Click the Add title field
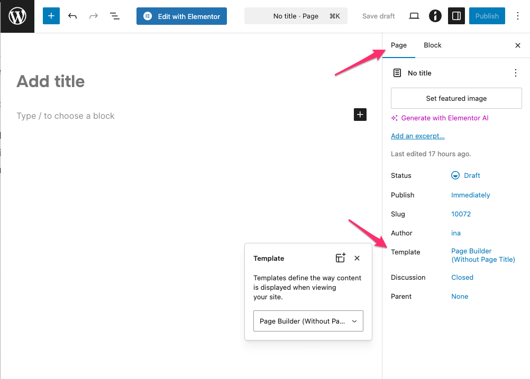The image size is (530, 379). (51, 81)
